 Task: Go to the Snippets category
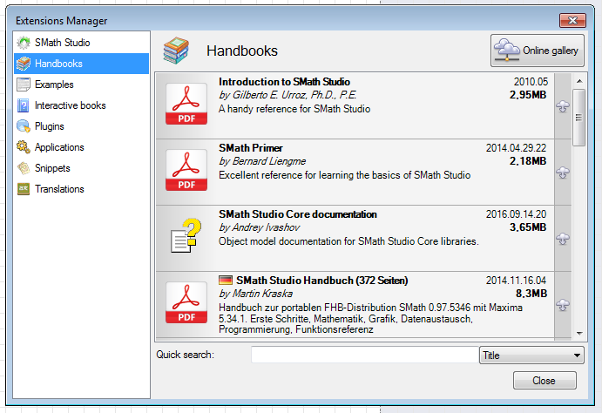coord(52,168)
